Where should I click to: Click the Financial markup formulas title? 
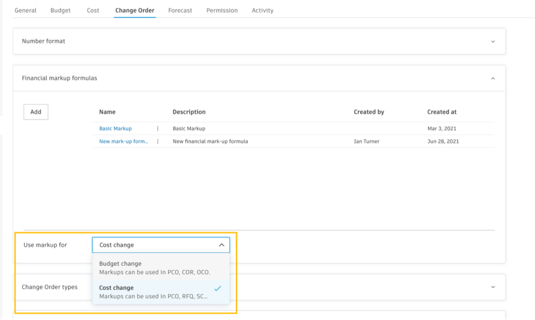tap(60, 78)
